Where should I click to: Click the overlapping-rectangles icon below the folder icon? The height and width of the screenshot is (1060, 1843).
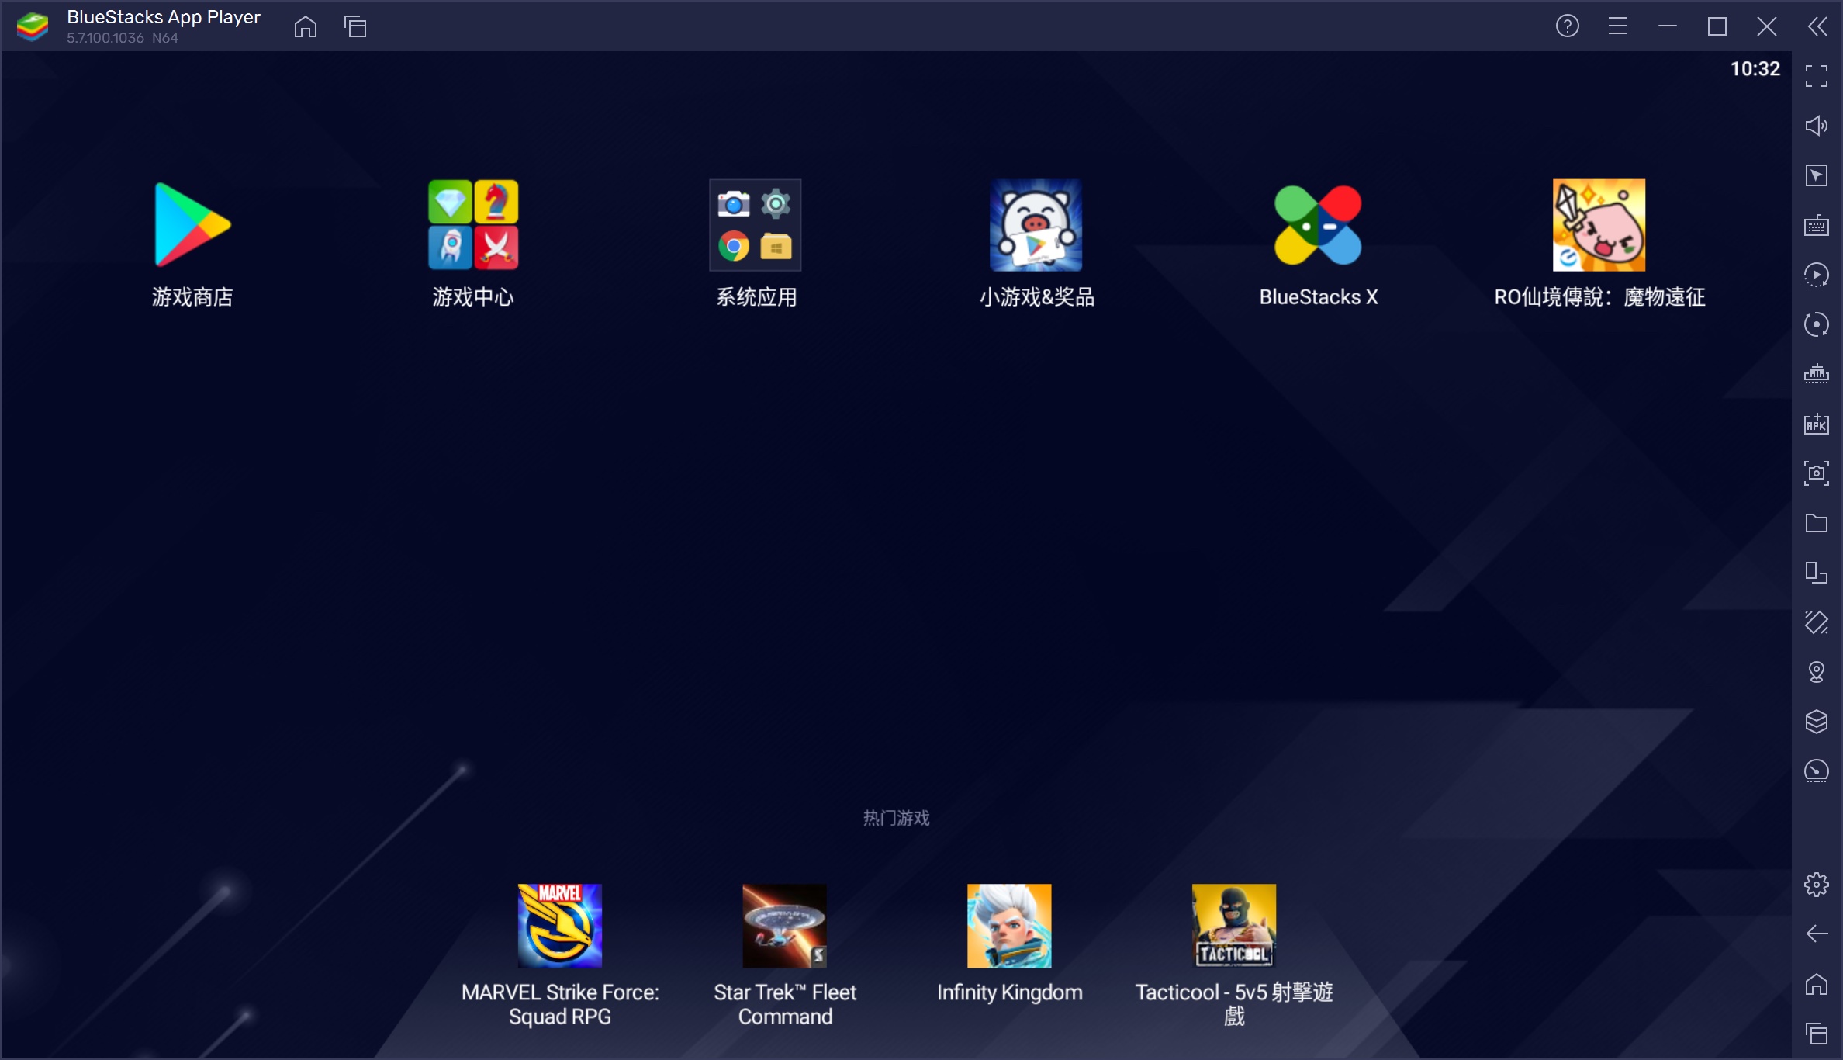1817,573
